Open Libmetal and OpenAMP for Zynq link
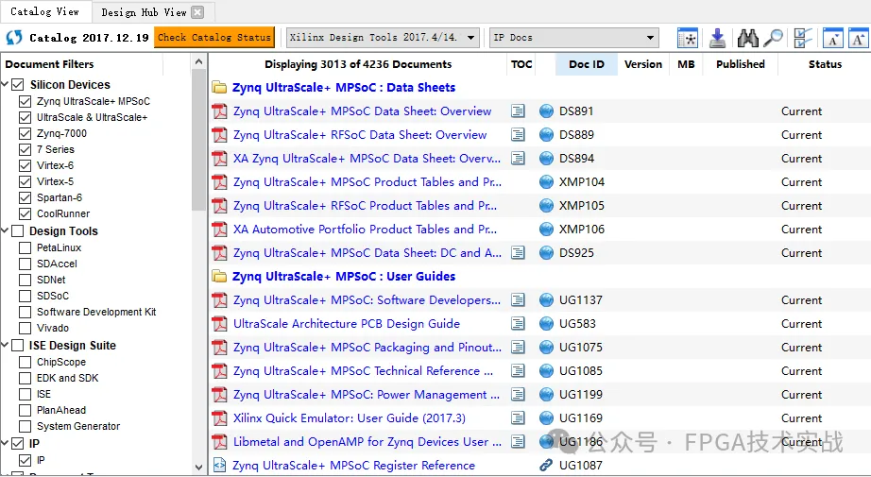 pyautogui.click(x=367, y=442)
